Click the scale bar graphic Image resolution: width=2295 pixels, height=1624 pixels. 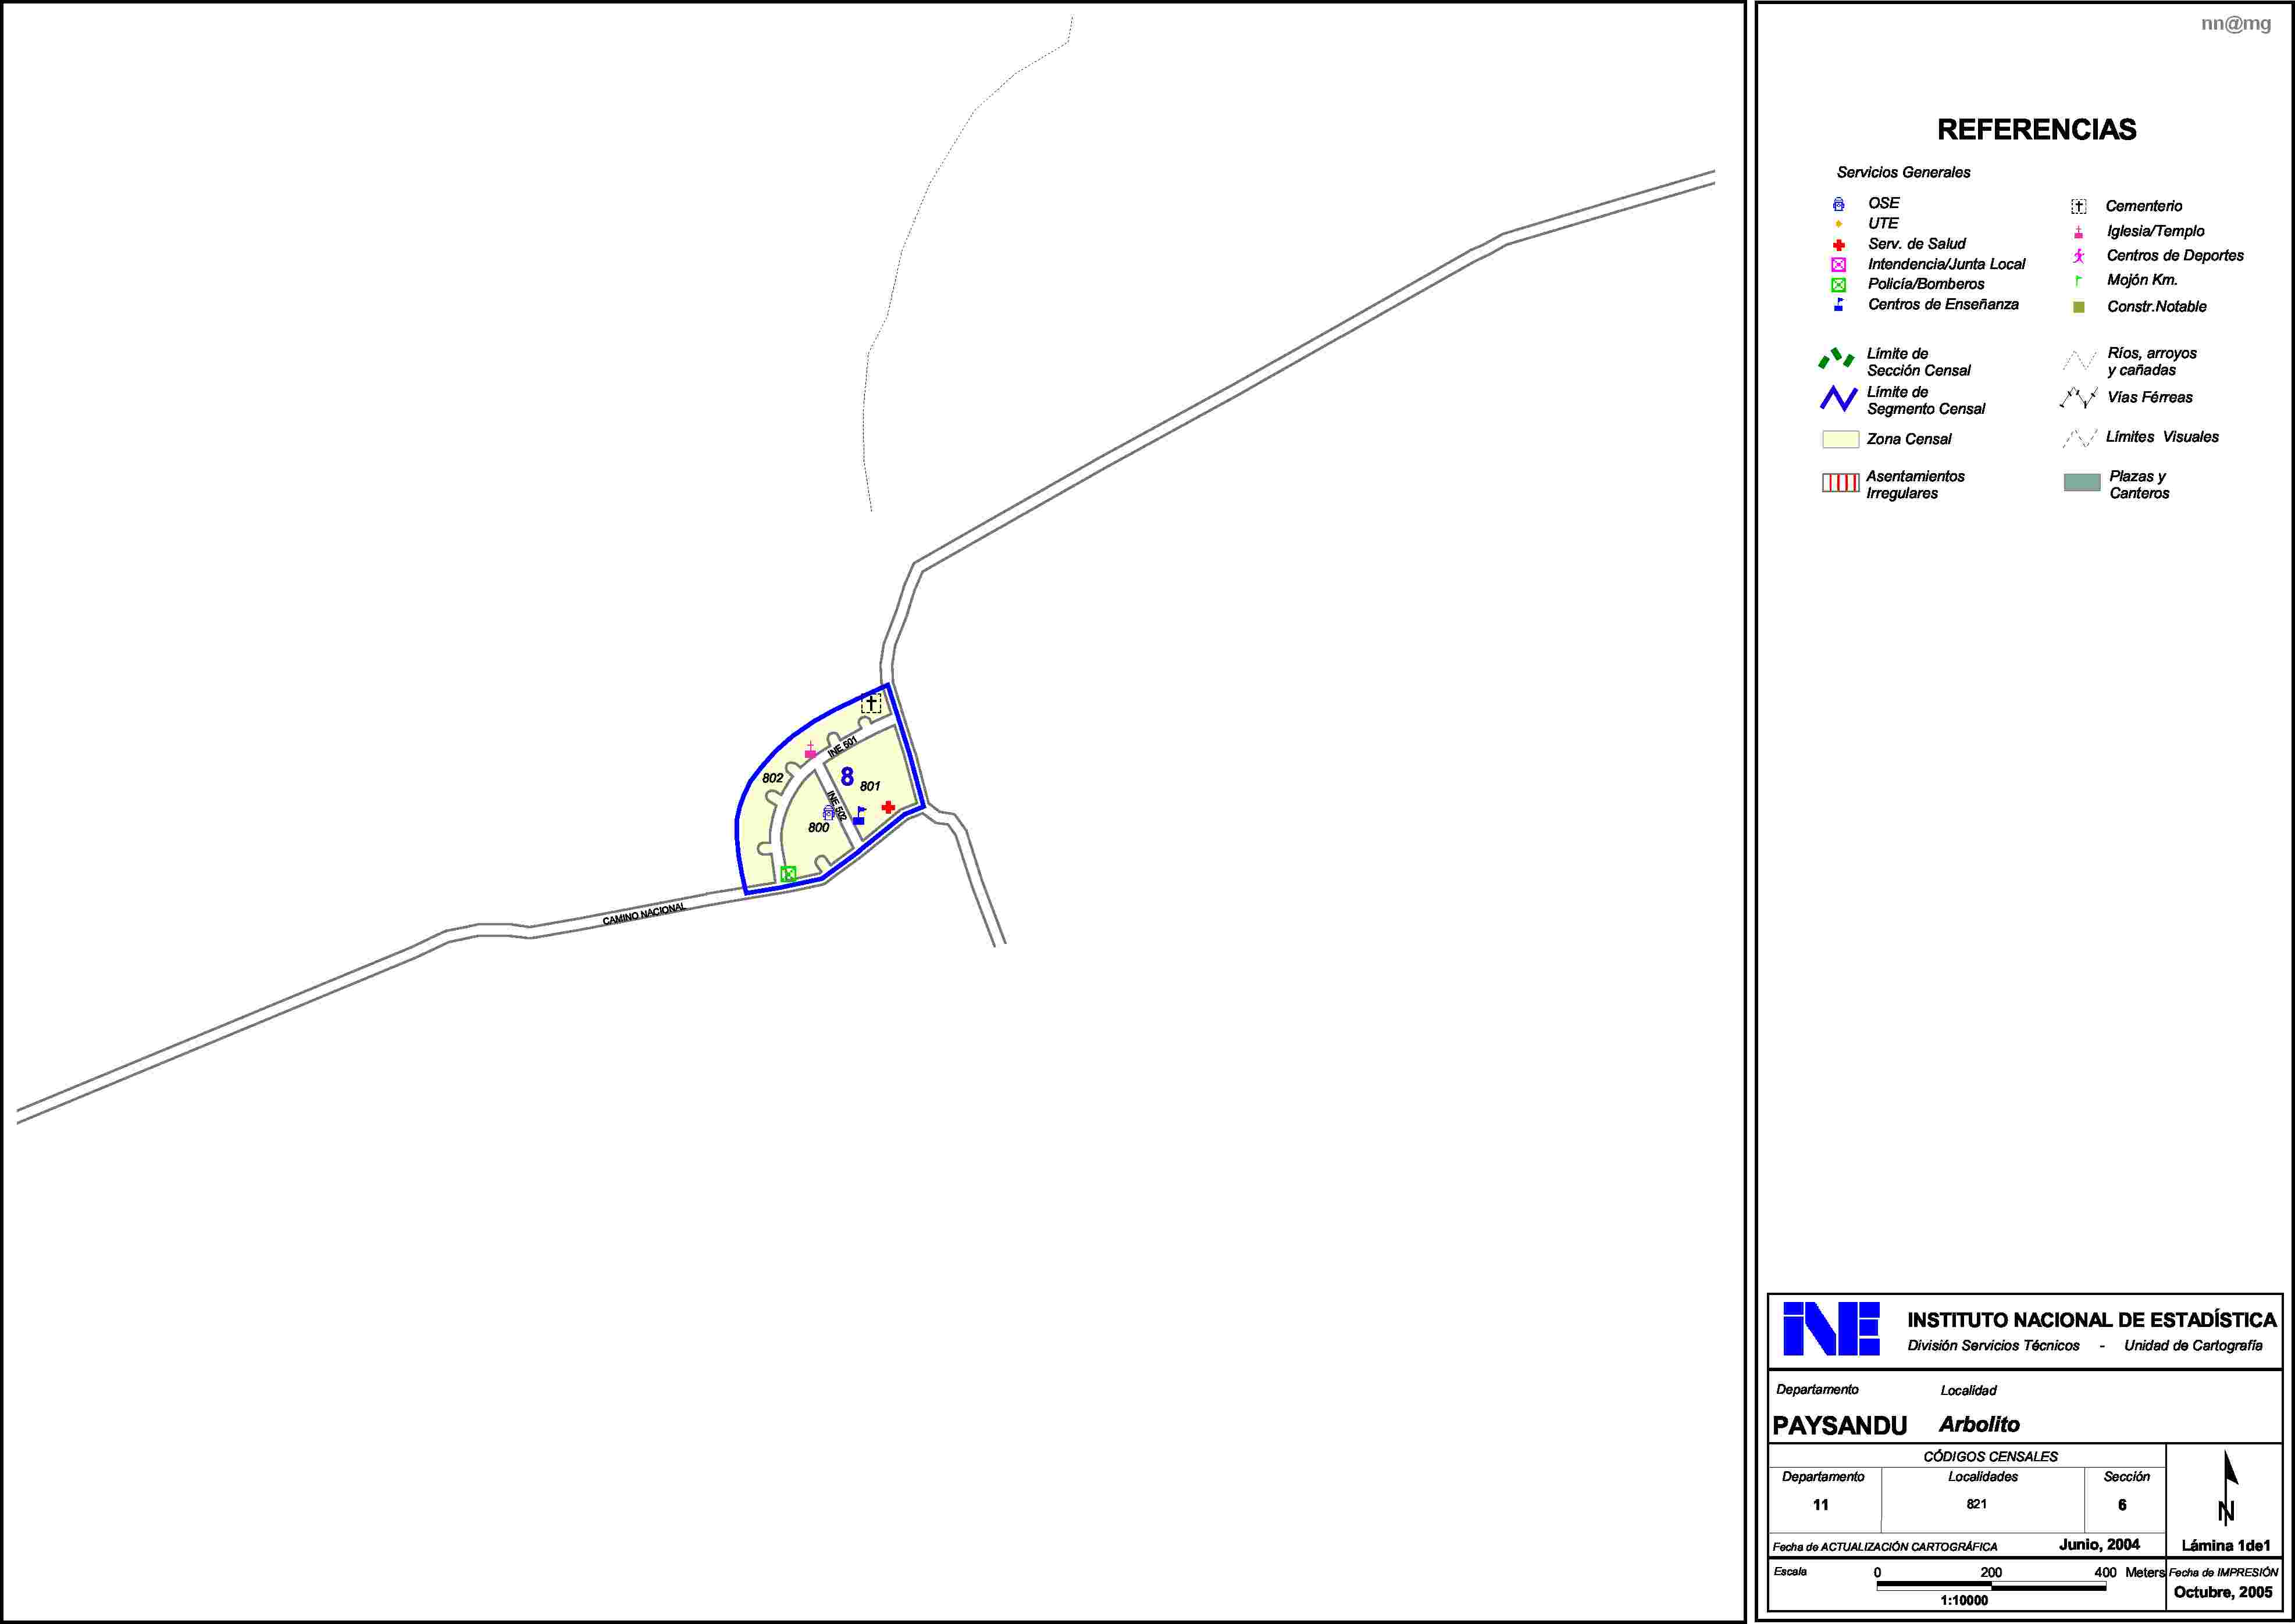point(1991,1586)
